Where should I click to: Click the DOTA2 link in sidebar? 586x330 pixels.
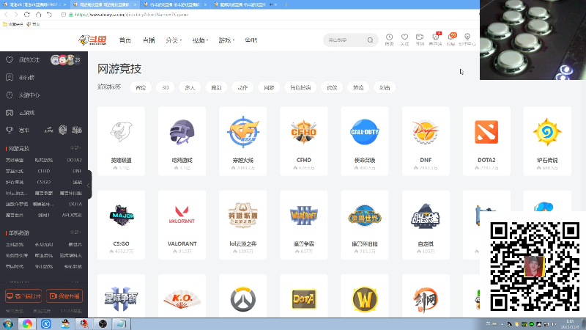click(75, 160)
